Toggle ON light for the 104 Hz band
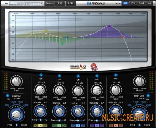Viewport: 156px width, 128px height. pyautogui.click(x=41, y=75)
